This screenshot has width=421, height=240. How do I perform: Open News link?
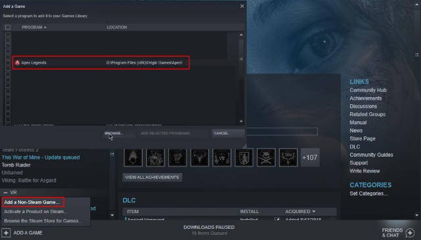pyautogui.click(x=356, y=130)
